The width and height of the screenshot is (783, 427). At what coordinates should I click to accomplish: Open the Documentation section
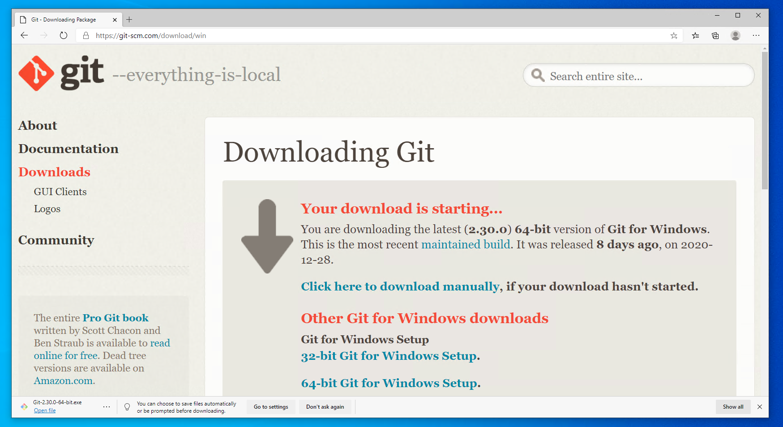tap(68, 149)
